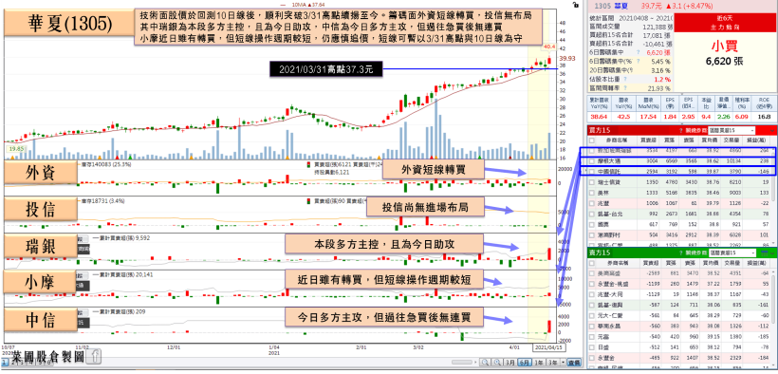Image resolution: width=778 pixels, height=374 pixels.
Task: Check the box for 永豐金-桃盛 row
Action: coord(591,284)
